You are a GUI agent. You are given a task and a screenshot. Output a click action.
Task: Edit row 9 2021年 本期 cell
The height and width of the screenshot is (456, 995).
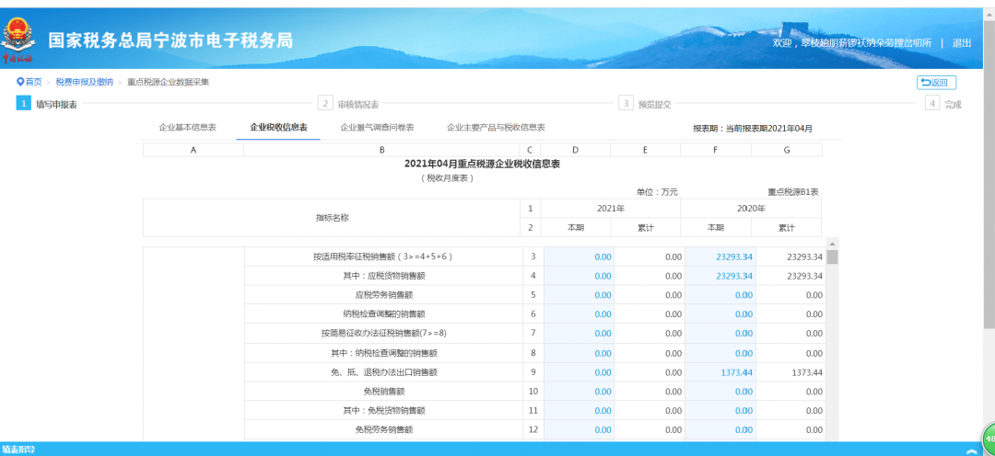point(579,372)
